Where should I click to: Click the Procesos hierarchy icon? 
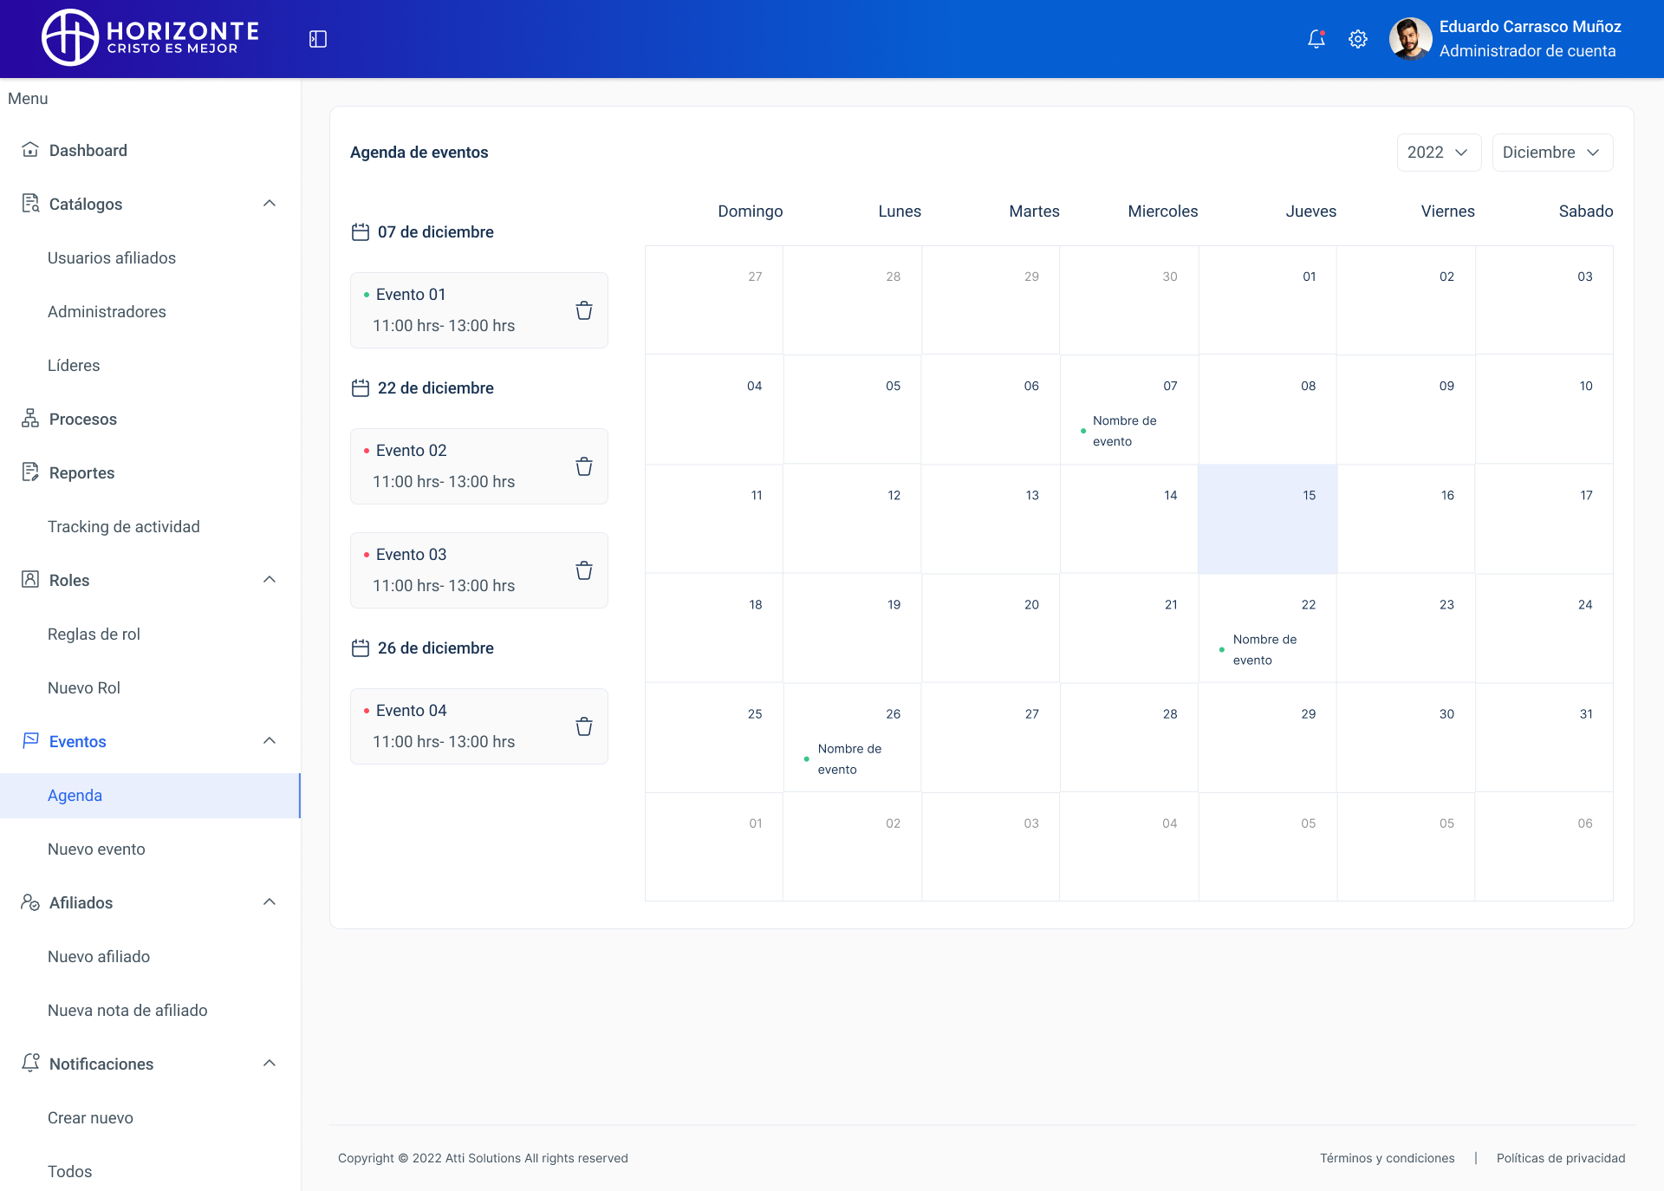click(x=30, y=419)
